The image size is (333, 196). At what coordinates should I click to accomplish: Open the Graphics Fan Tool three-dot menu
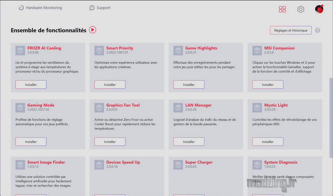point(158,142)
